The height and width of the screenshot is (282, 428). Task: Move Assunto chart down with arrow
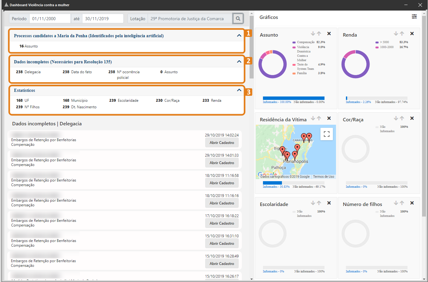313,34
